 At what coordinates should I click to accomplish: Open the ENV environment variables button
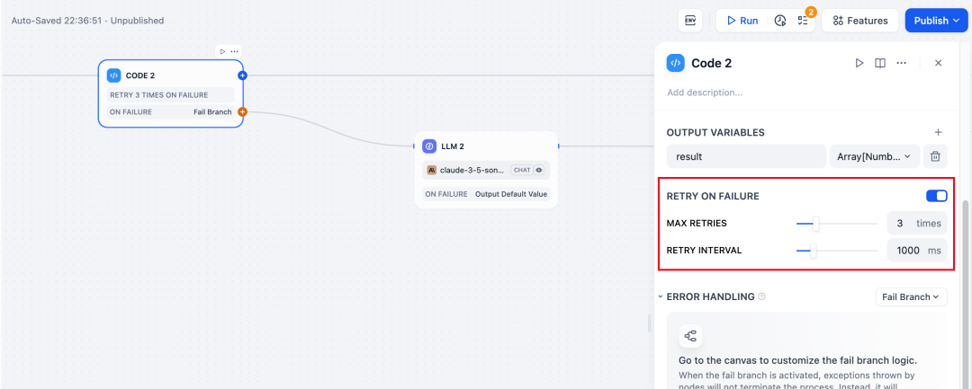pyautogui.click(x=690, y=21)
